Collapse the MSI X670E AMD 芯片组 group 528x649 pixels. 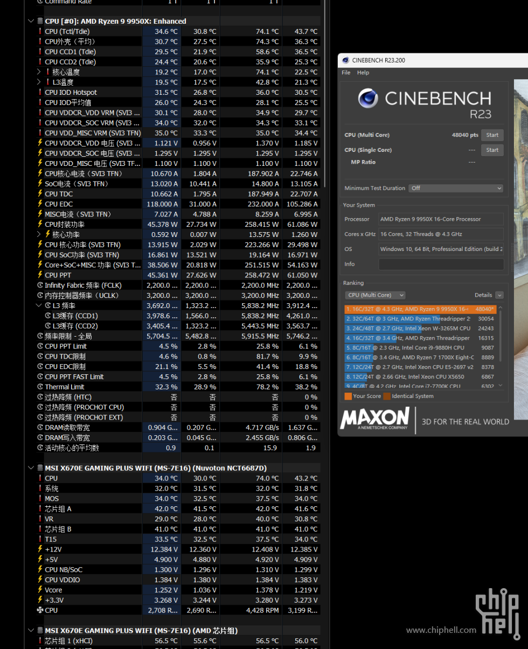[30, 631]
